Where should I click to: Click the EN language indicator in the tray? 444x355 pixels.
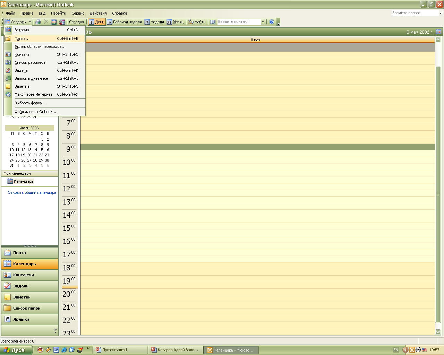pyautogui.click(x=396, y=350)
